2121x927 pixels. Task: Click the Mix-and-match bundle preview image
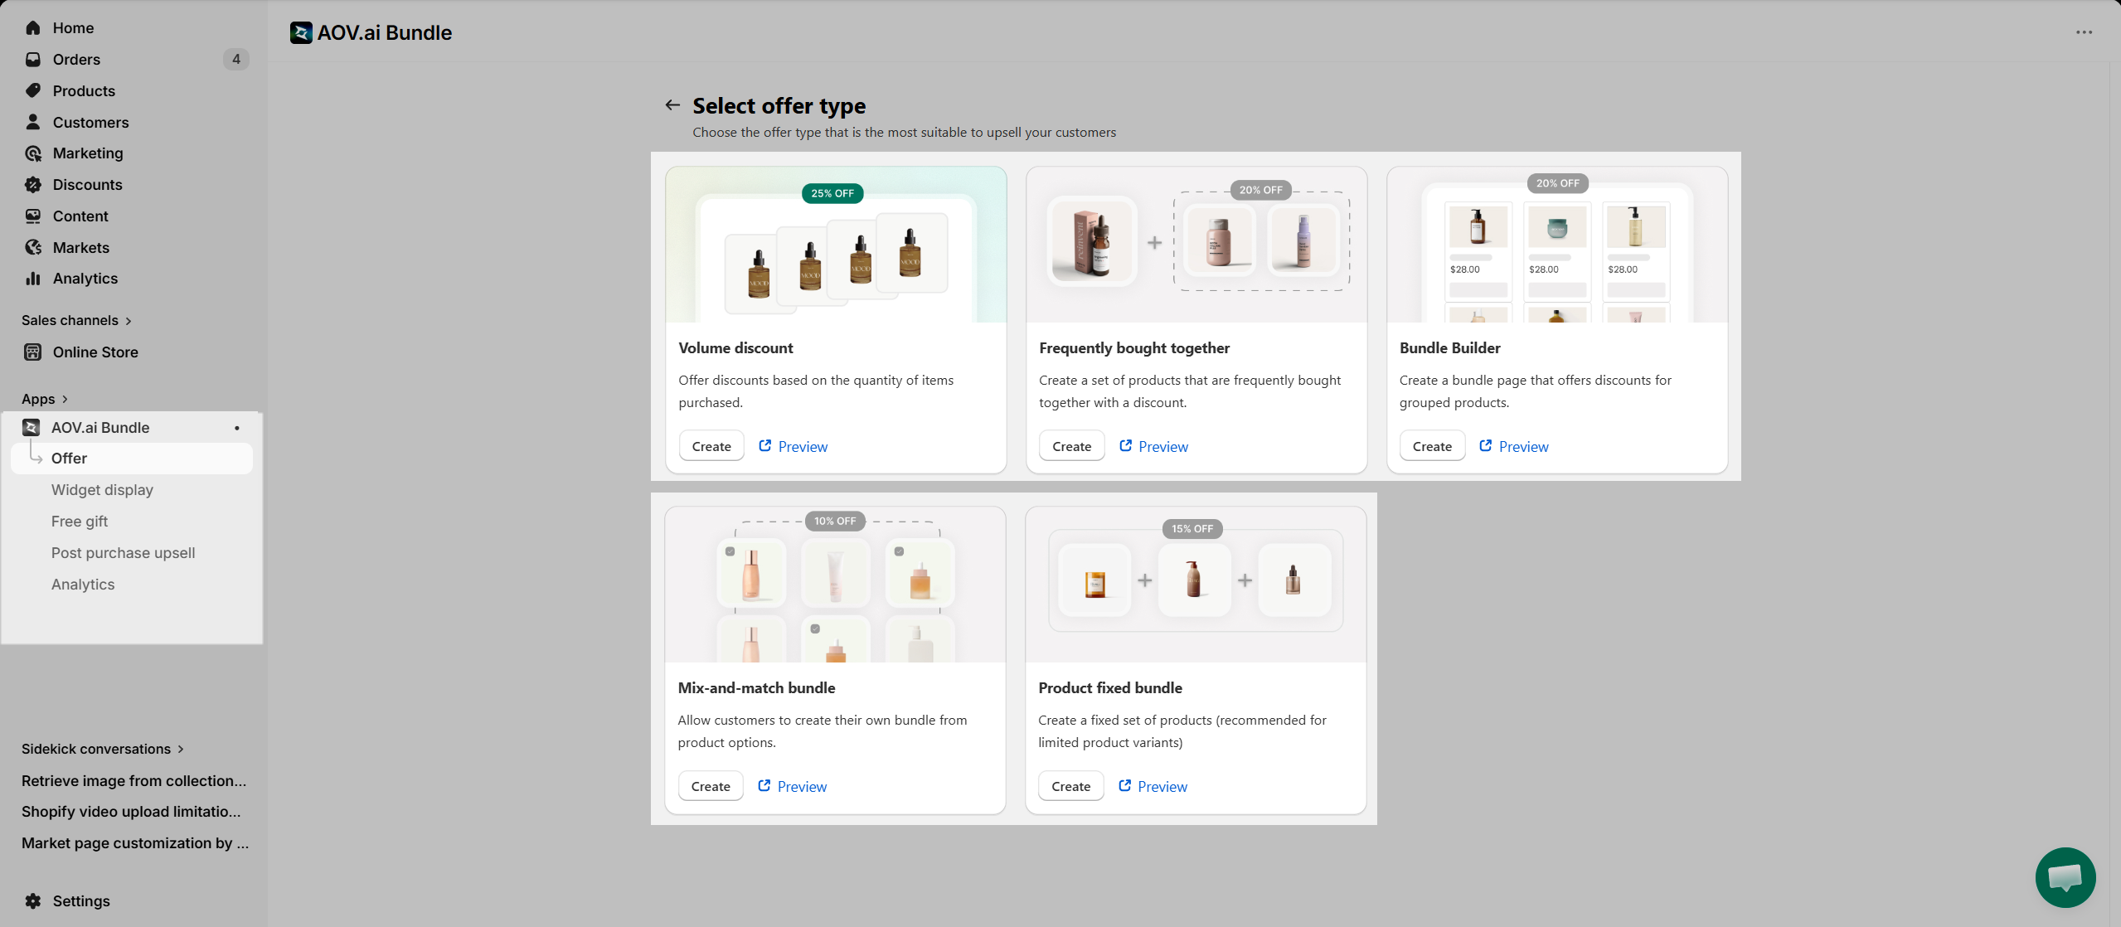tap(835, 585)
